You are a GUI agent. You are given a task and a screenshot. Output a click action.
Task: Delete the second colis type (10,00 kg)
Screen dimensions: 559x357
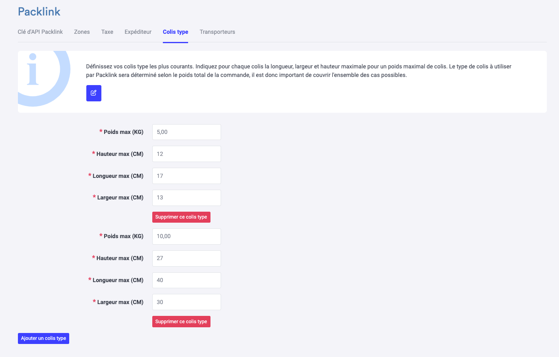pyautogui.click(x=181, y=322)
